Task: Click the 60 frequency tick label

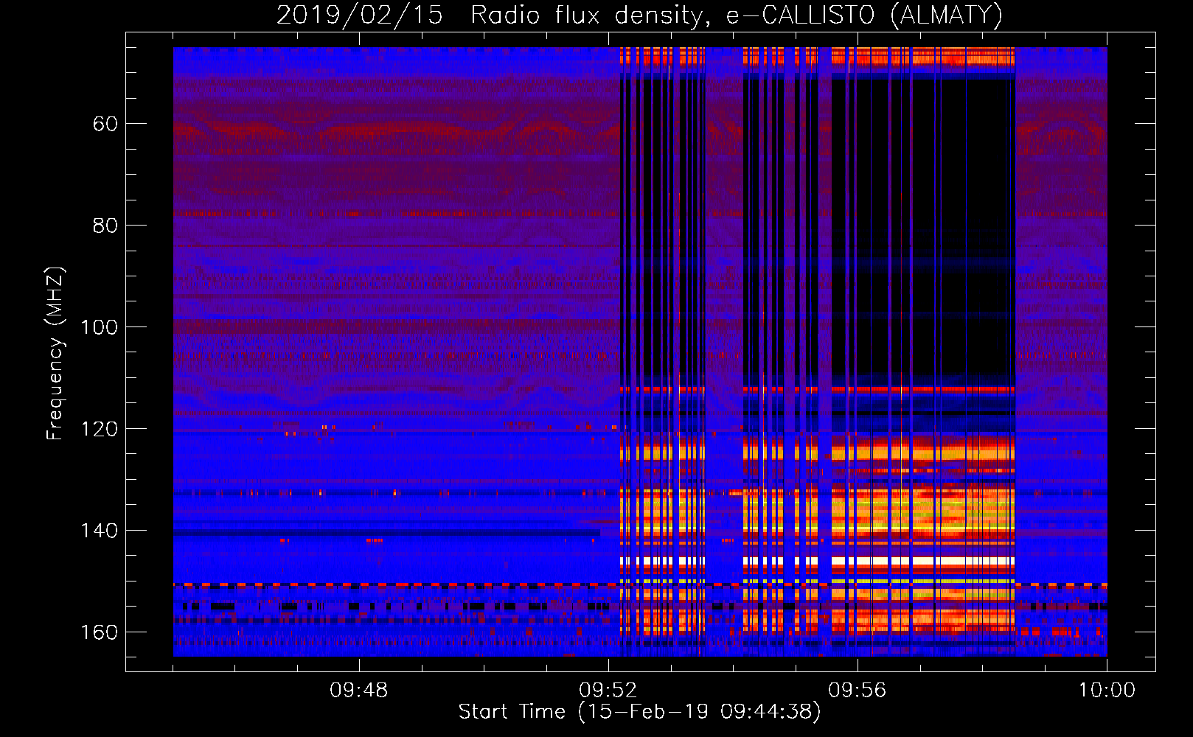Action: [x=105, y=124]
